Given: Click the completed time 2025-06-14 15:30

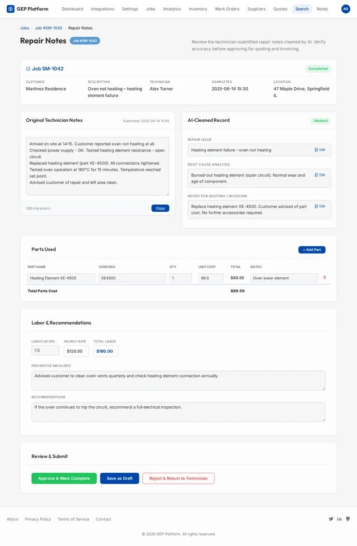Looking at the screenshot, I should tap(230, 89).
